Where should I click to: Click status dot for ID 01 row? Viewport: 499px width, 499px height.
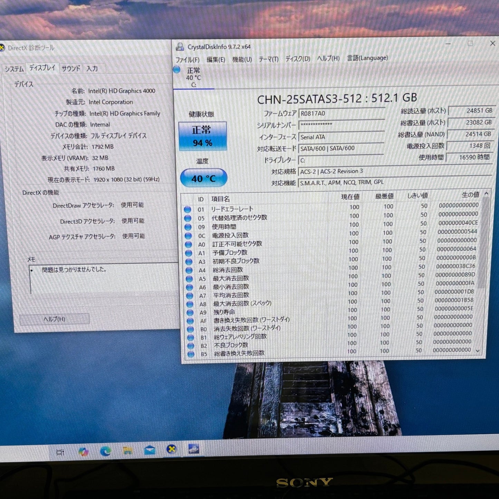188,210
